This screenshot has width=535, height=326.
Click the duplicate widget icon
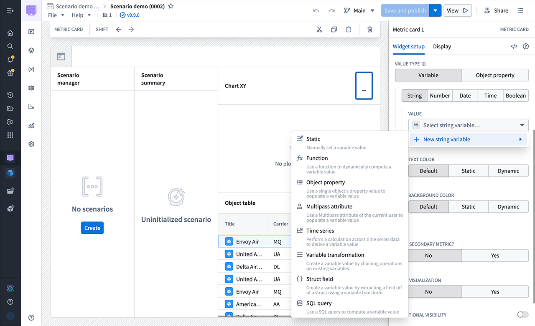click(x=334, y=30)
